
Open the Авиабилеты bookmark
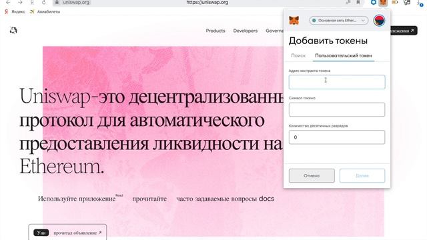click(45, 12)
